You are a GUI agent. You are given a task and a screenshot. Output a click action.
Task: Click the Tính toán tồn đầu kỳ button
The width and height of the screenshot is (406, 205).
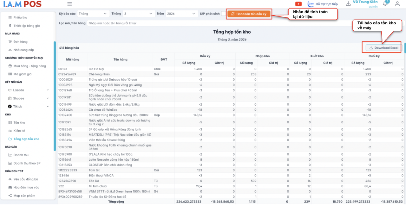249,14
